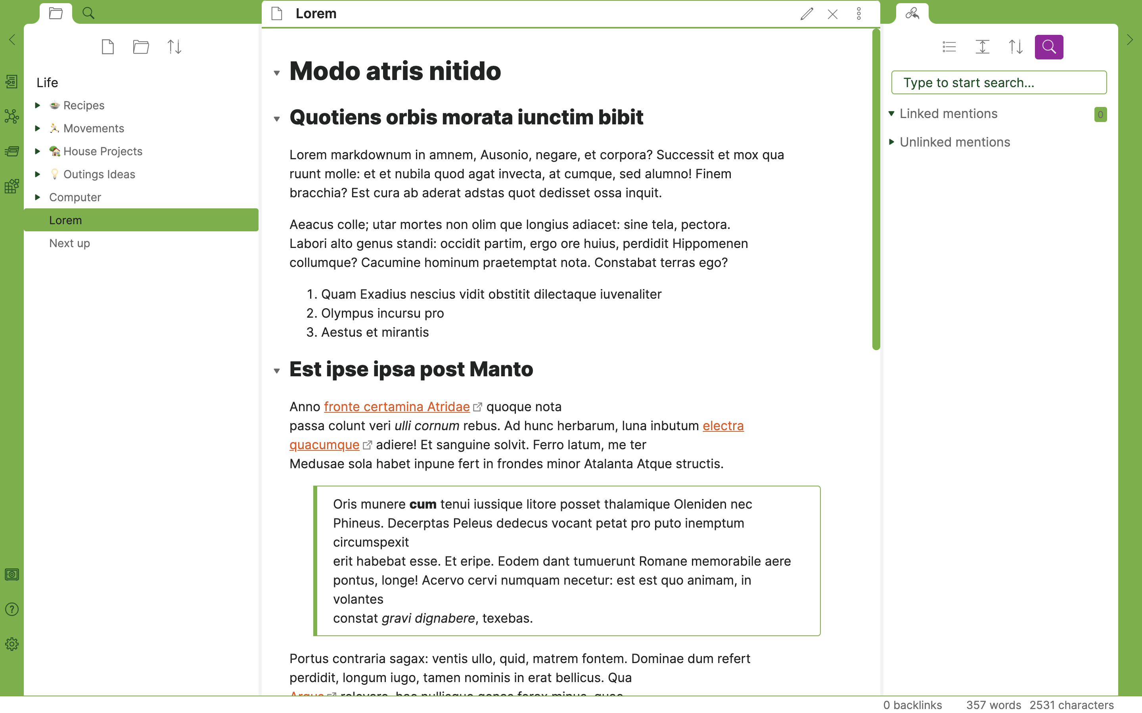The image size is (1142, 713).
Task: Switch to edit mode with pencil icon
Action: click(x=807, y=14)
